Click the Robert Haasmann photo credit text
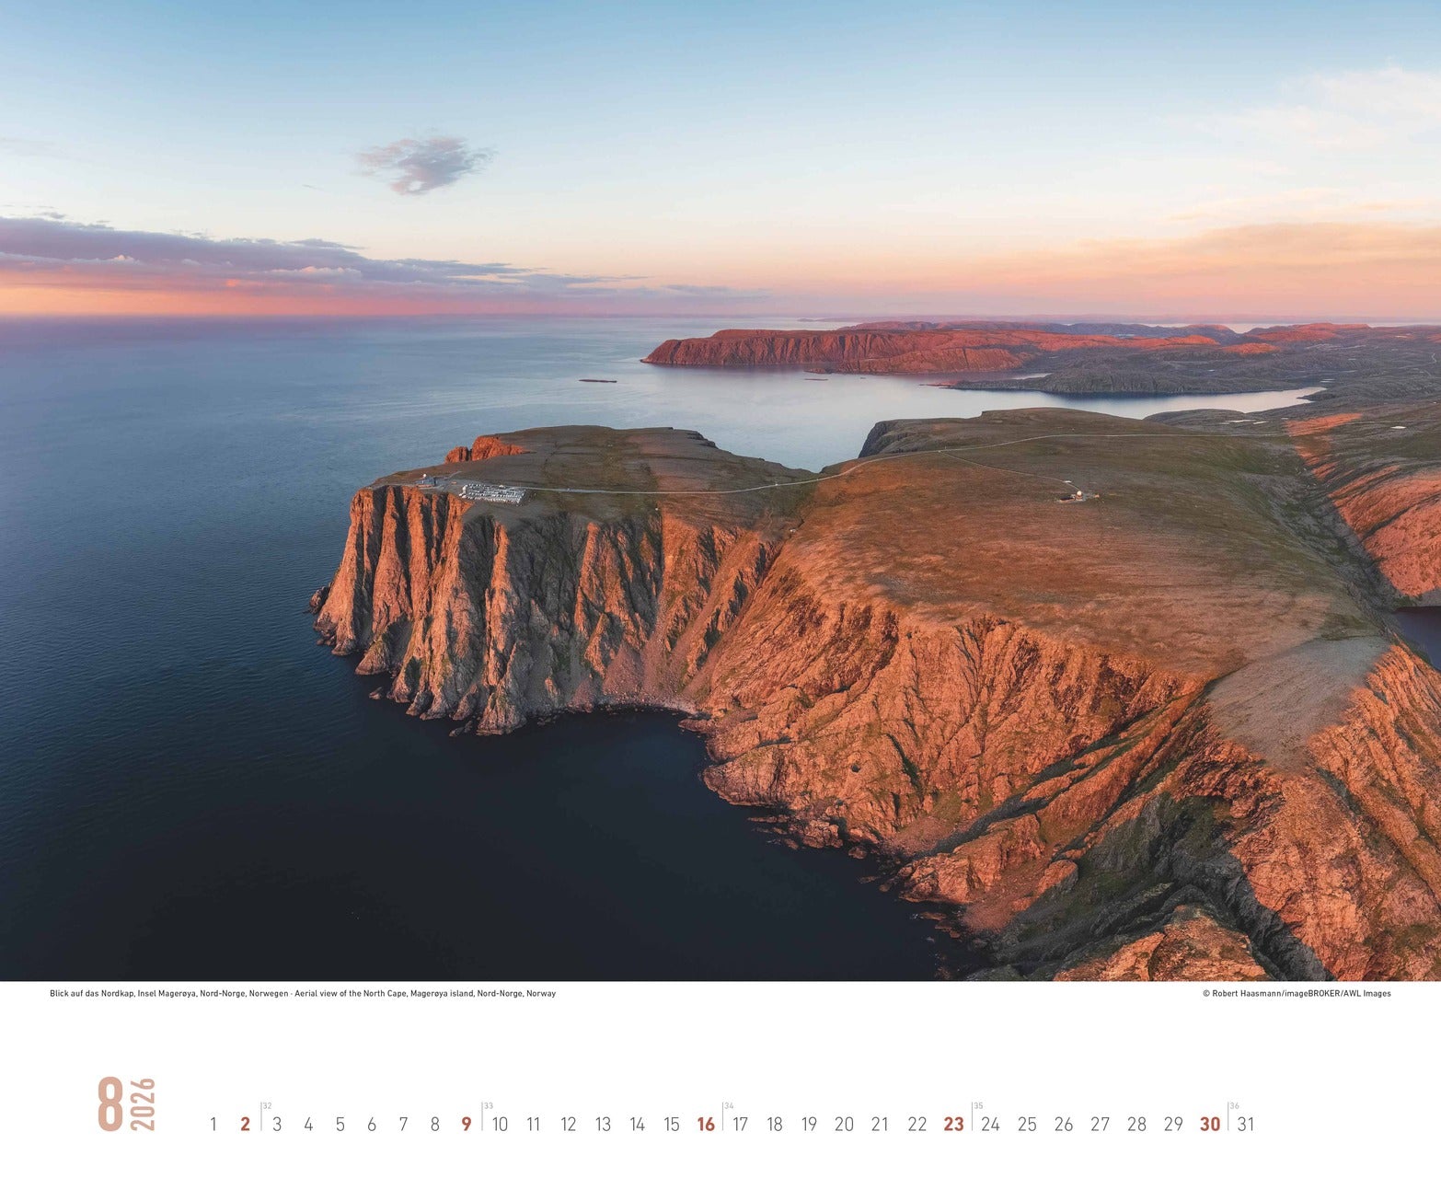Image resolution: width=1441 pixels, height=1178 pixels. click(1296, 994)
